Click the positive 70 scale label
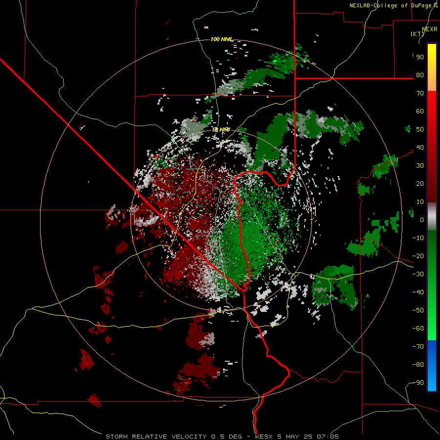This screenshot has height=440, width=440. [420, 93]
